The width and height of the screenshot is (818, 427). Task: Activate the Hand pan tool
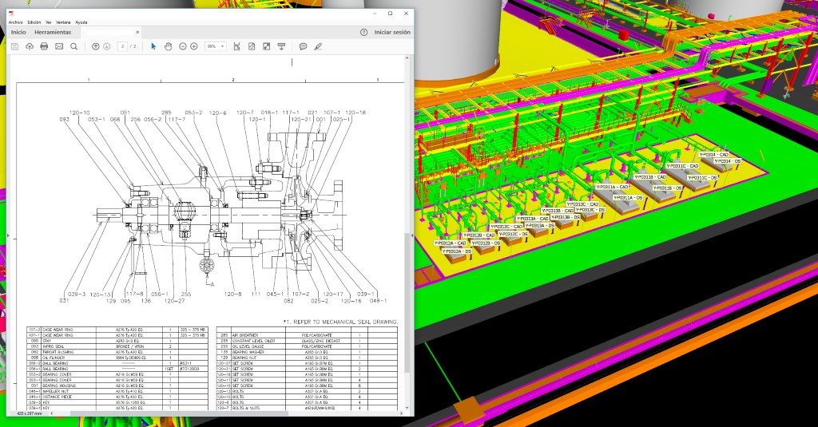tap(168, 46)
